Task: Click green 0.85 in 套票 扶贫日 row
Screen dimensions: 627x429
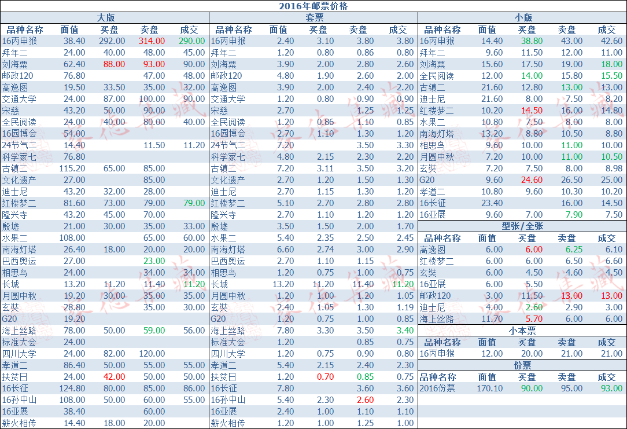Action: tap(365, 377)
